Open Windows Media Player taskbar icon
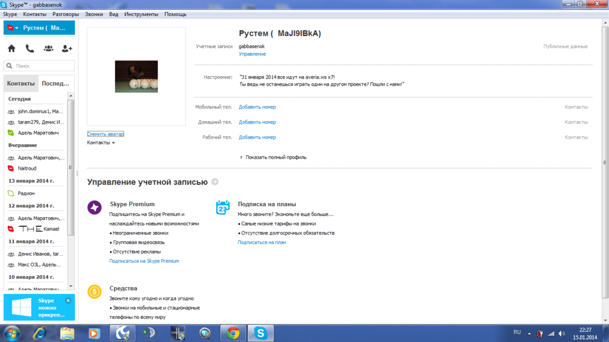 pos(94,333)
